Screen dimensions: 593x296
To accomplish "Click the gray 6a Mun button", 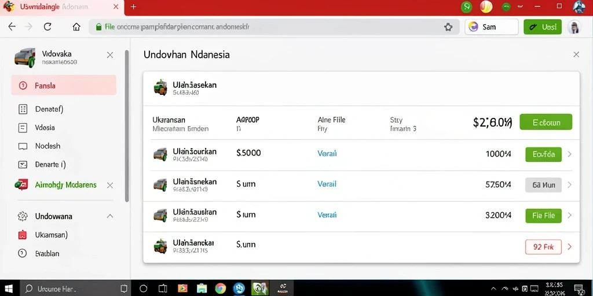I will click(x=543, y=185).
